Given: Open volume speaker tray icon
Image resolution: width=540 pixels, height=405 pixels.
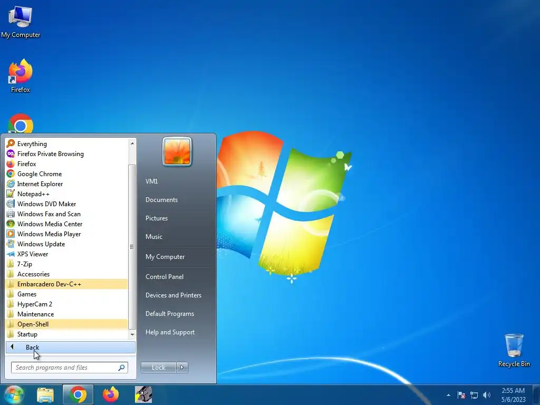Looking at the screenshot, I should pyautogui.click(x=486, y=395).
